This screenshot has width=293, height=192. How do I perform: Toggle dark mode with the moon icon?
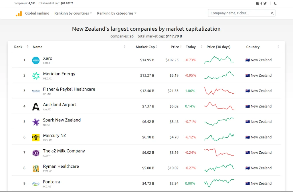275,3
